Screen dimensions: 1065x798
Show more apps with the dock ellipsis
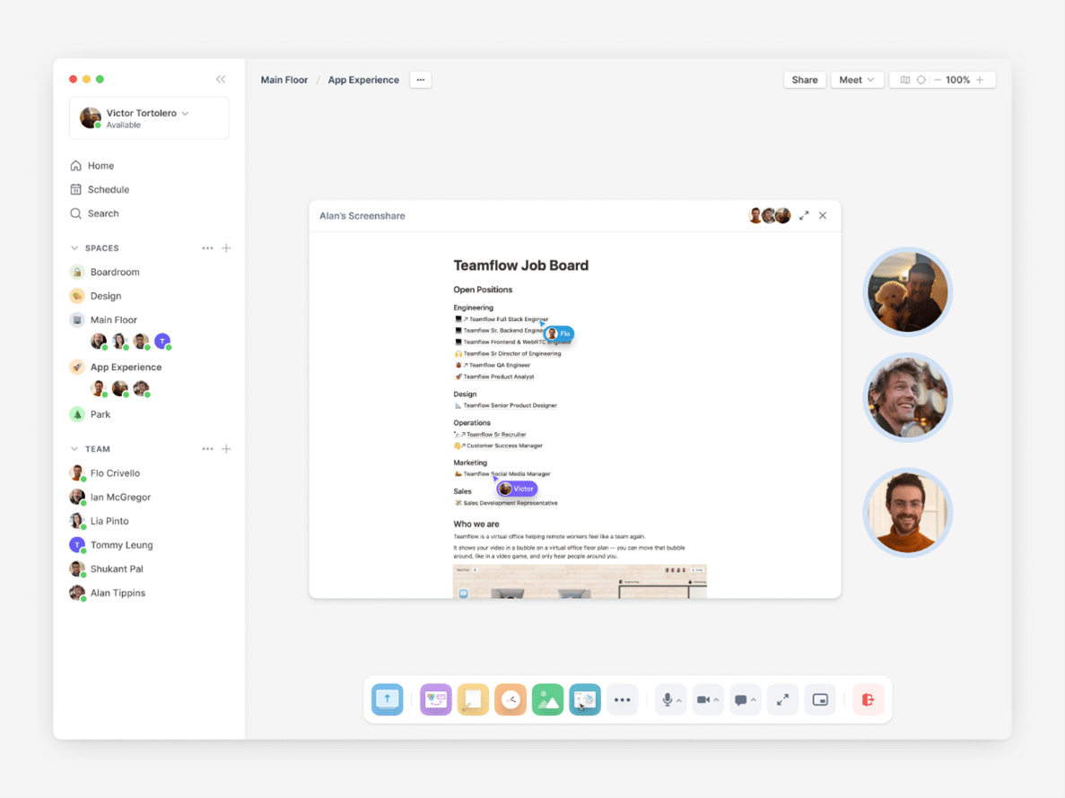[x=622, y=699]
